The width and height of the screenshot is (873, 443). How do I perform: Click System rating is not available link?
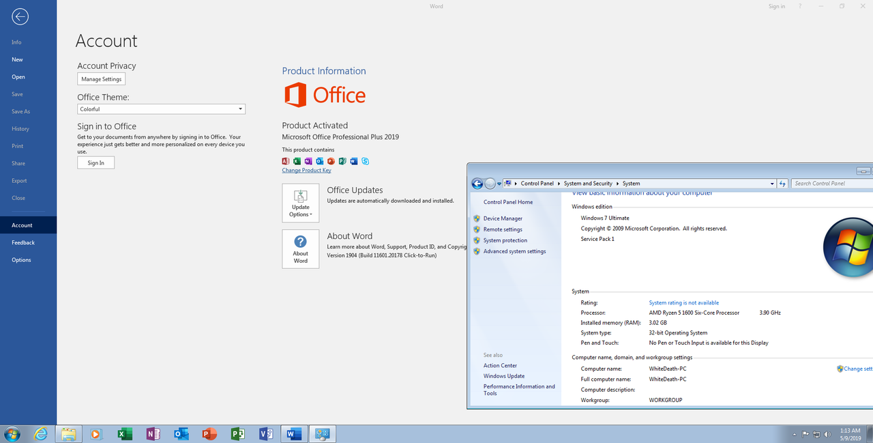pos(684,302)
